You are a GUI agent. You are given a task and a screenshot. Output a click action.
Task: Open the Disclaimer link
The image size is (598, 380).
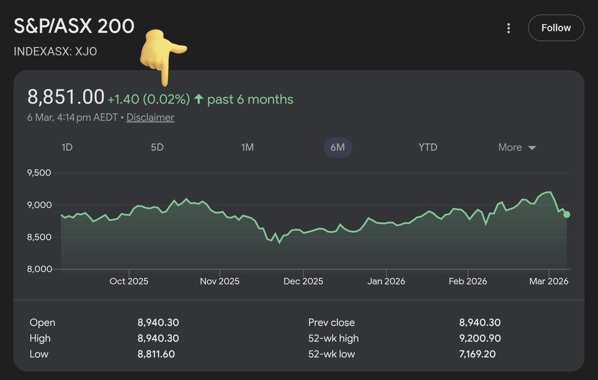click(x=150, y=118)
